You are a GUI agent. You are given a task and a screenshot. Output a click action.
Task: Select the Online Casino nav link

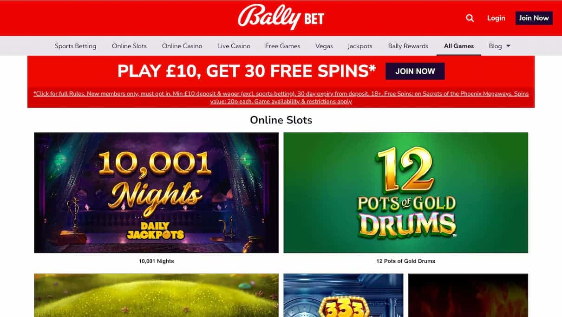coord(182,46)
